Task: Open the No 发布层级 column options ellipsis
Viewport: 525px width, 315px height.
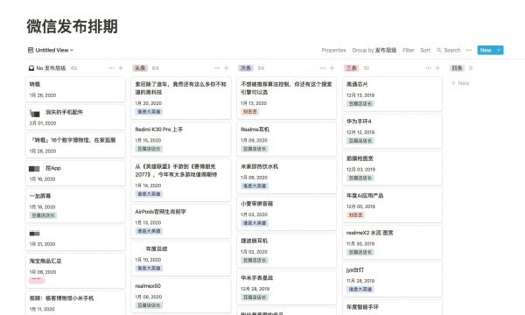Action: point(111,68)
